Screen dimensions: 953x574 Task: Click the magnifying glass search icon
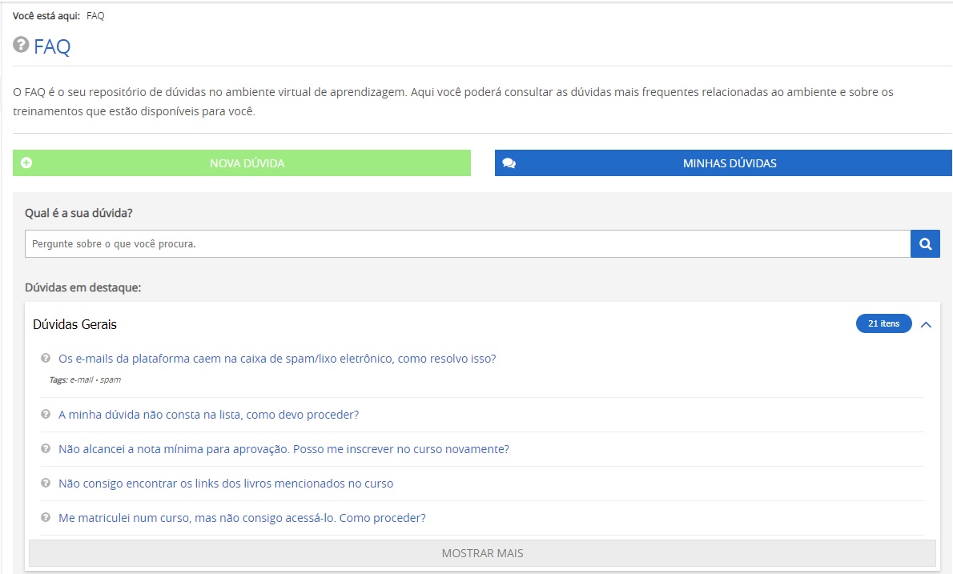tap(925, 244)
